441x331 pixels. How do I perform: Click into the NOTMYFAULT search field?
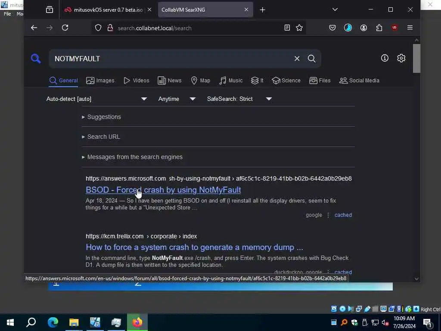(x=171, y=59)
